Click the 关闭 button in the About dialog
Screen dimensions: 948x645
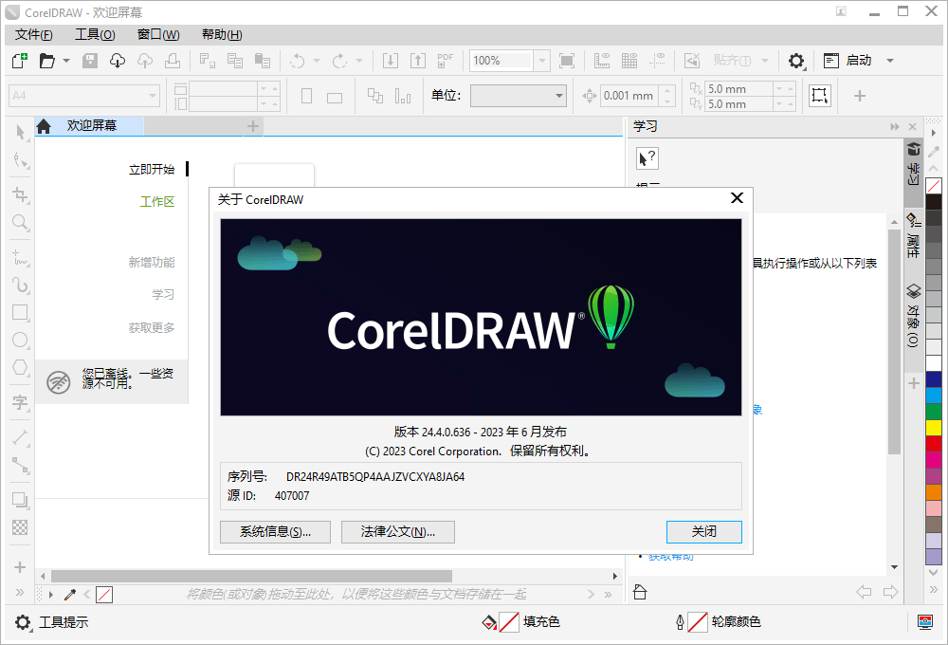(x=703, y=532)
